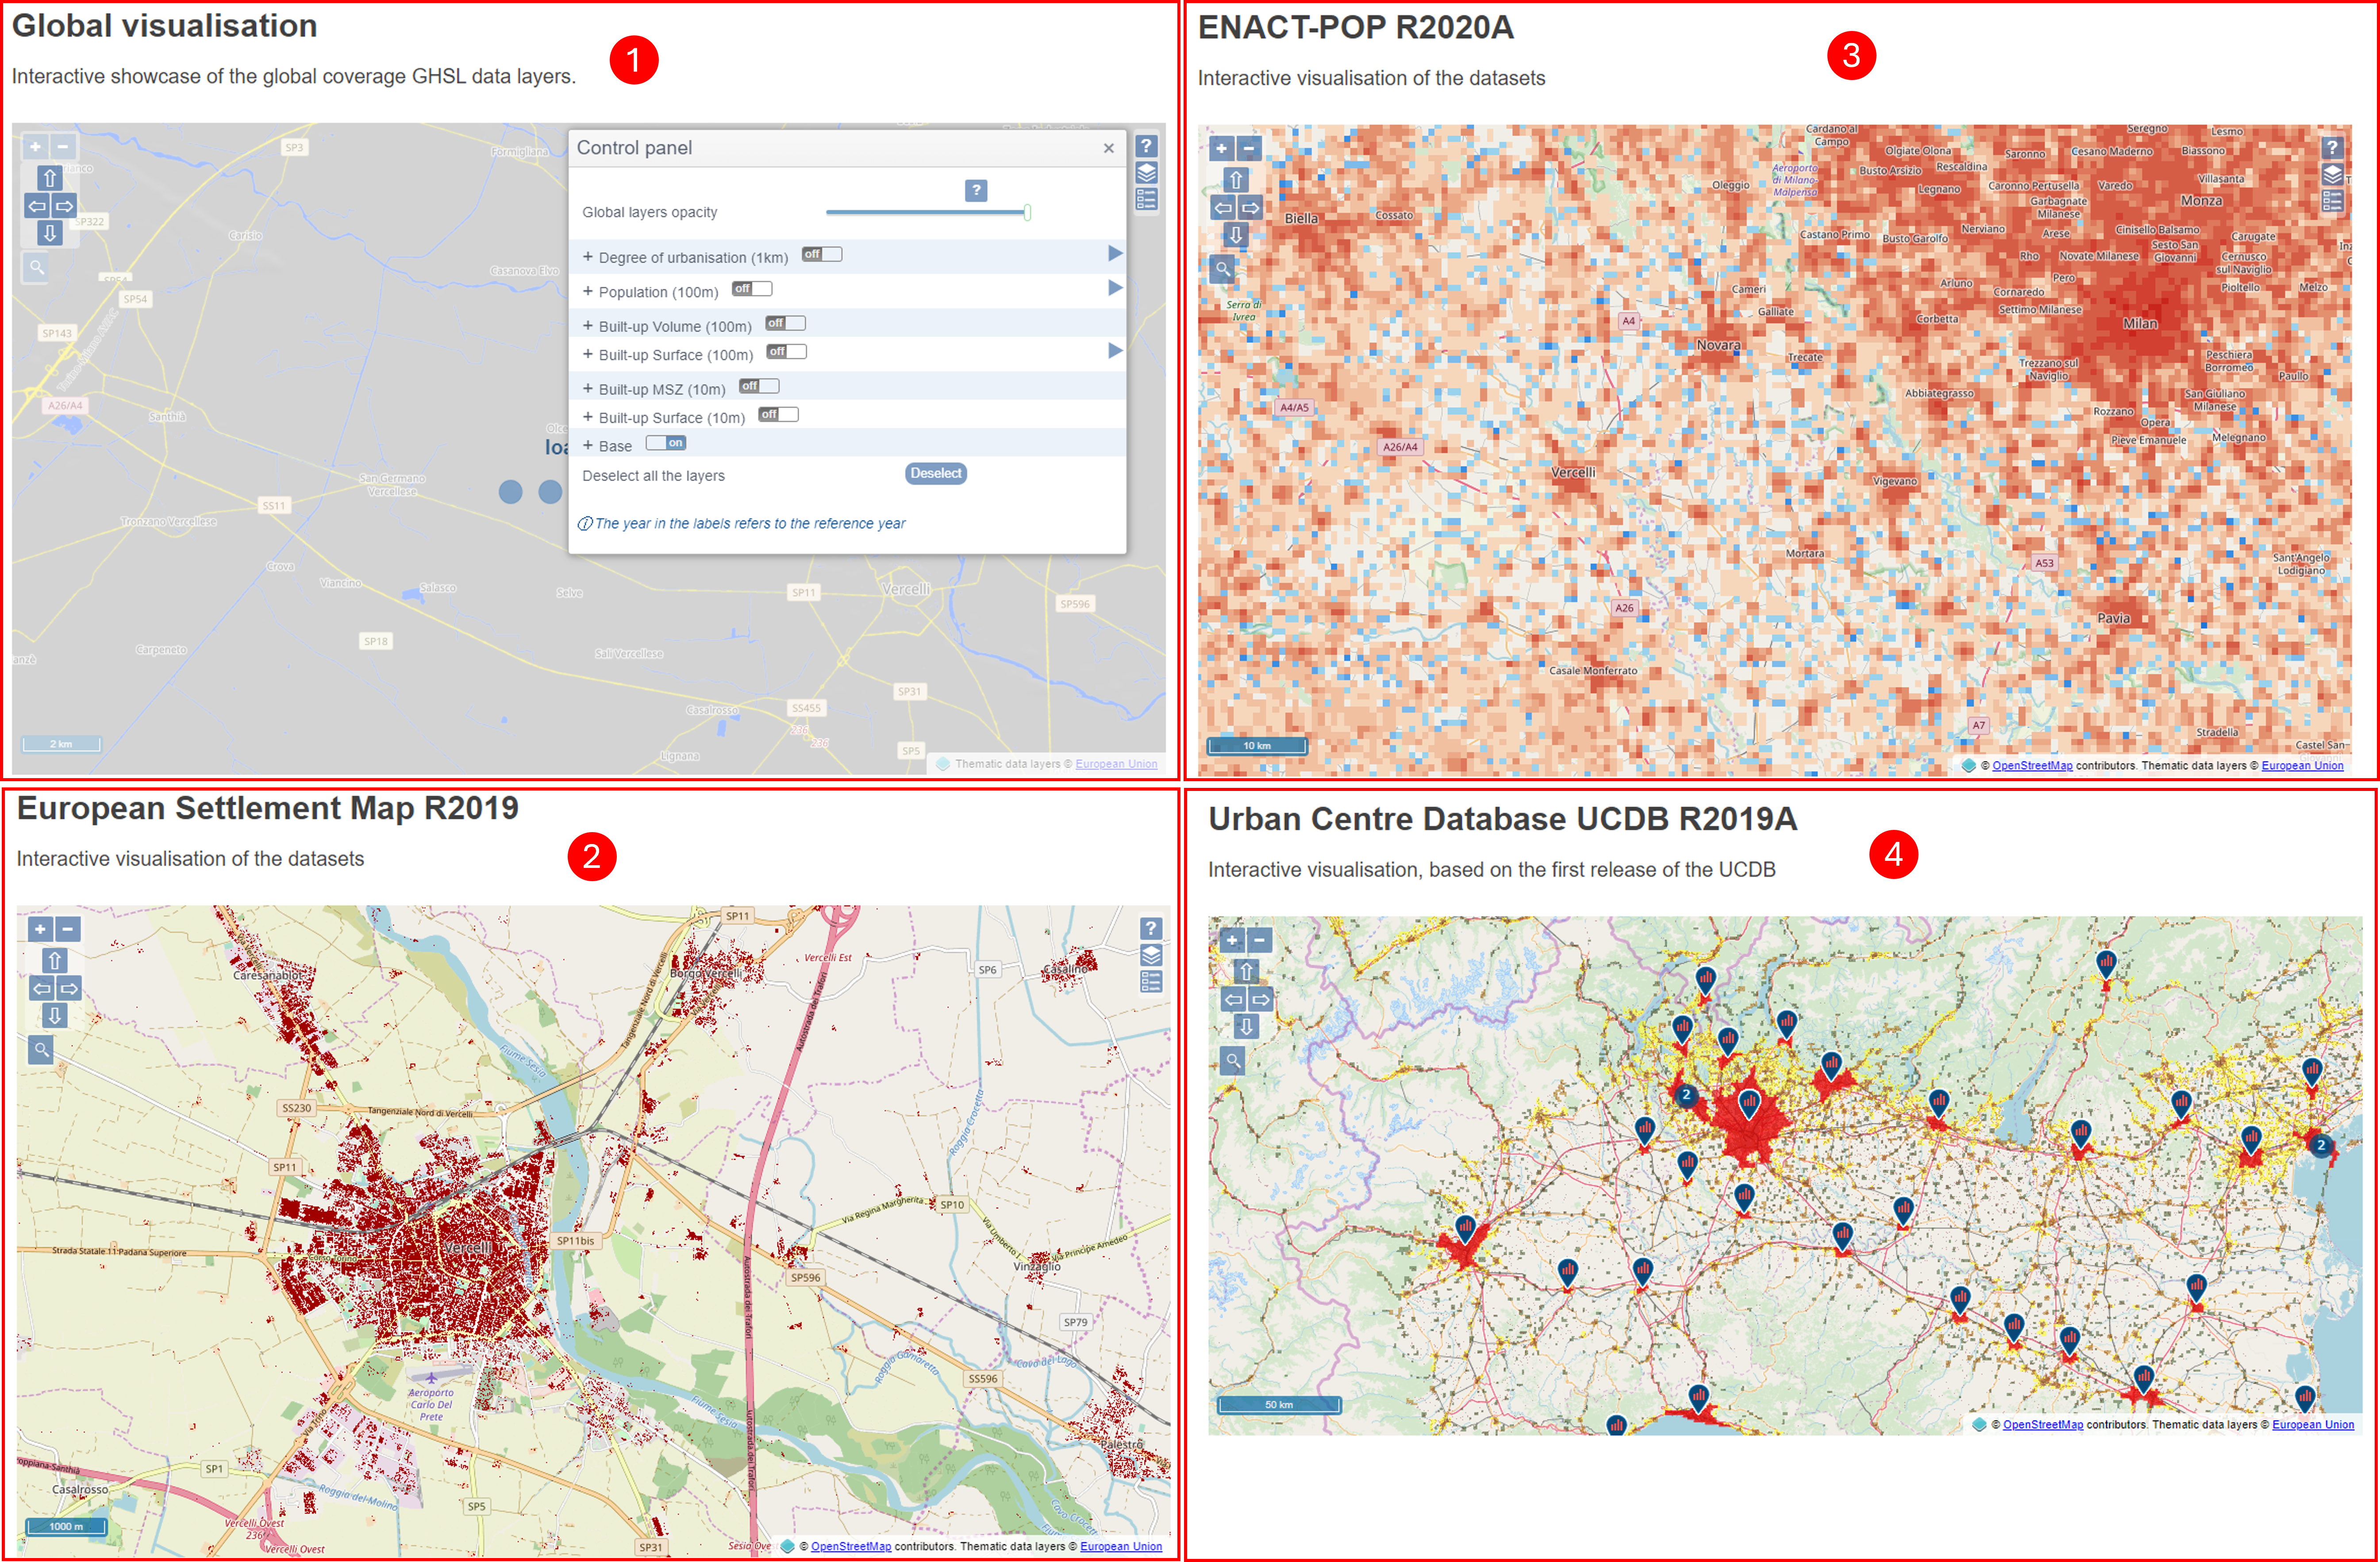Click the Milan urban centre marker pin
This screenshot has height=1562, width=2380.
click(1748, 1104)
